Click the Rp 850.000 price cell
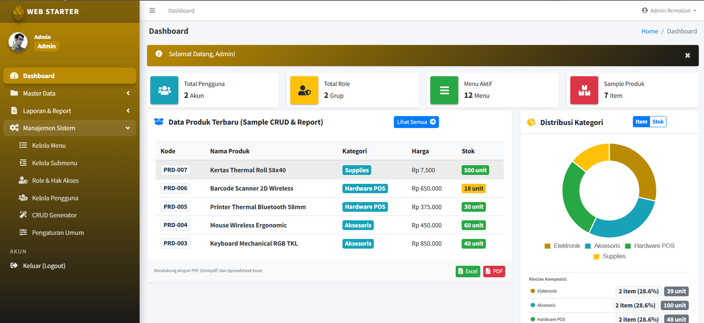Screen dimensions: 704x323 427,243
